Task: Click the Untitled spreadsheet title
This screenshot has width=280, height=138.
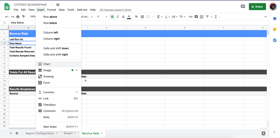Action: 30,5
